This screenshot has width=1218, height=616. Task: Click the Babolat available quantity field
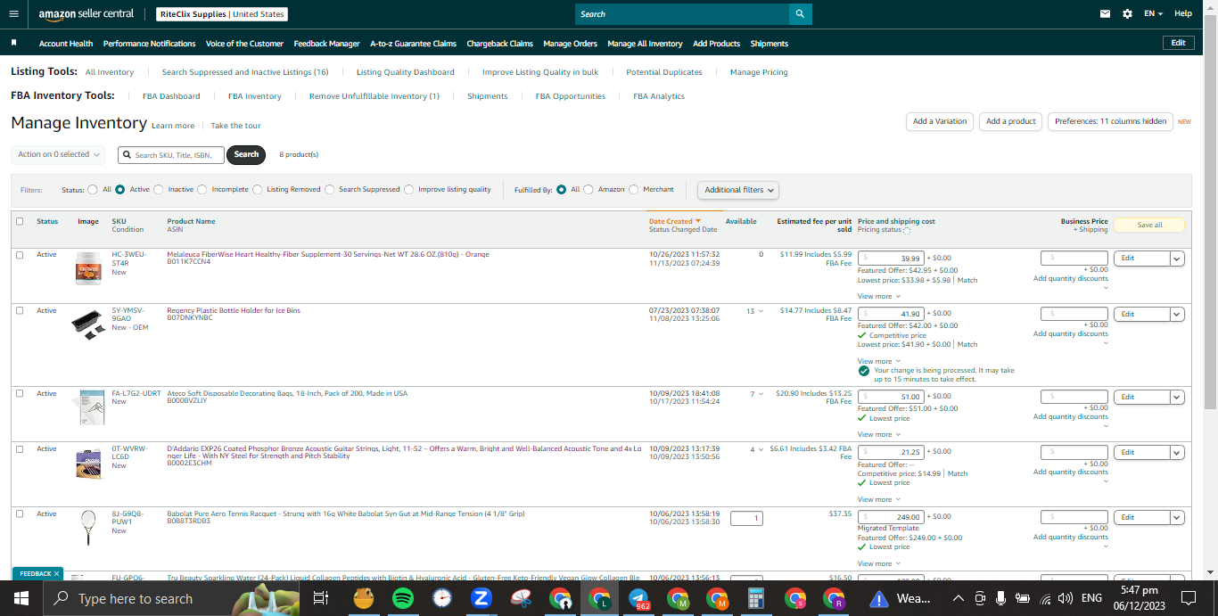(746, 518)
